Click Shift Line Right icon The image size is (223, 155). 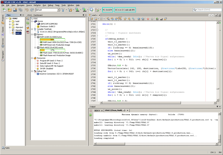tap(143, 19)
